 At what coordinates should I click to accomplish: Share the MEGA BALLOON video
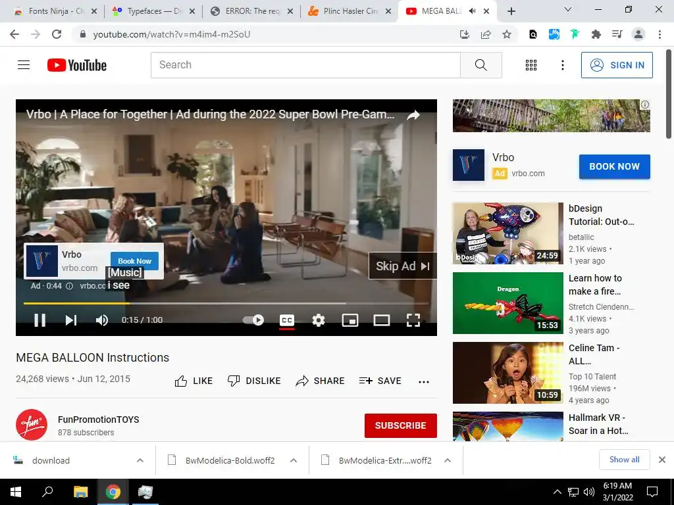point(321,381)
